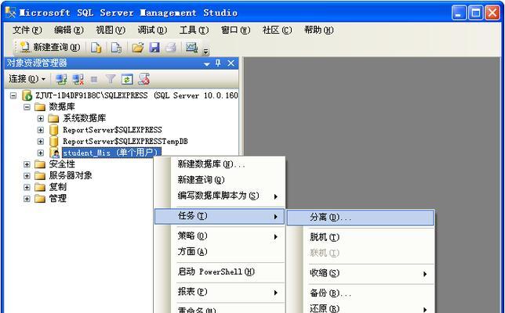505x313 pixels.
Task: Select ReportServer$SQLEXPRESSTempDB in the tree
Action: [x=125, y=141]
